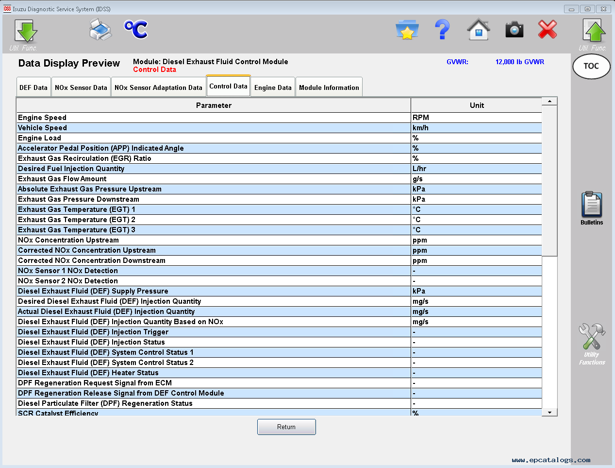Click the vertical scrollbar thumb
This screenshot has width=615, height=468.
[x=549, y=181]
